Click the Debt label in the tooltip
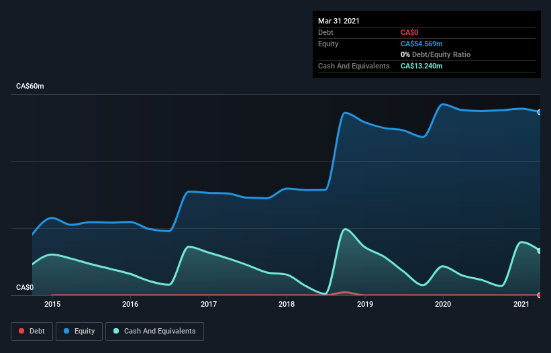 (325, 32)
